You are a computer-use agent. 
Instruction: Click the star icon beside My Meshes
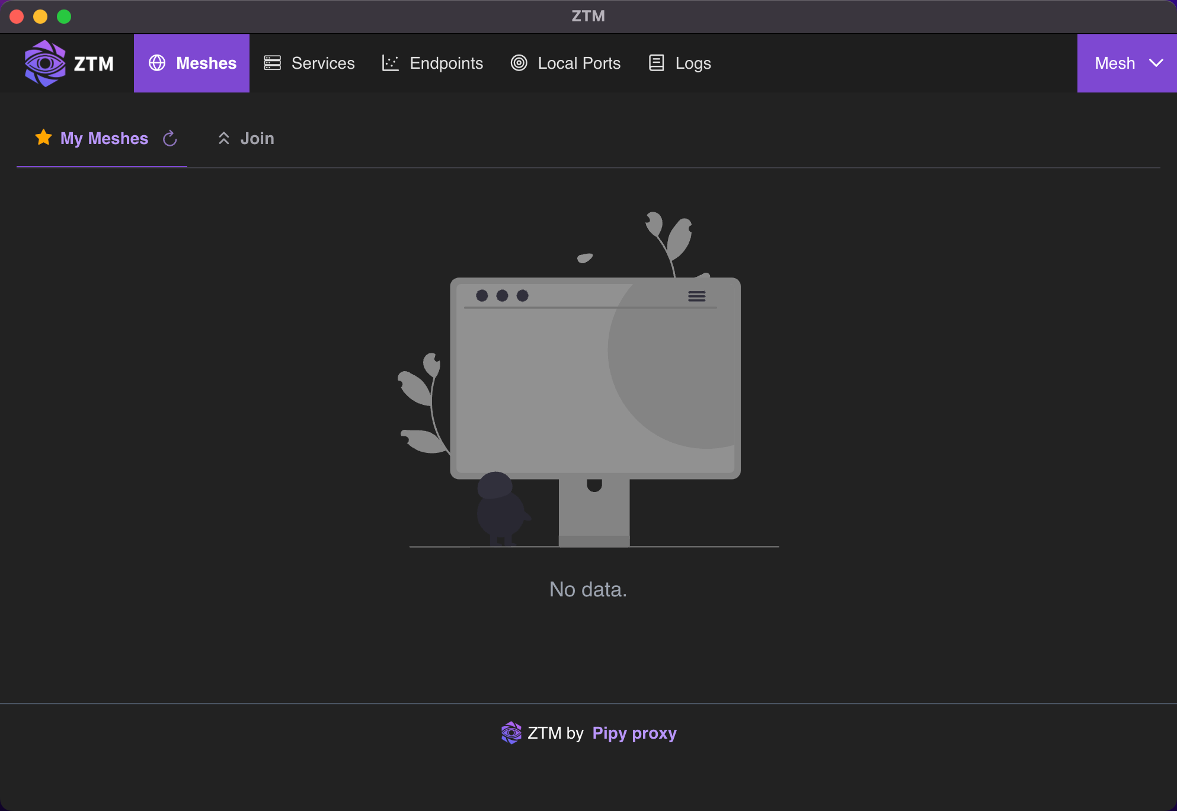click(x=43, y=138)
